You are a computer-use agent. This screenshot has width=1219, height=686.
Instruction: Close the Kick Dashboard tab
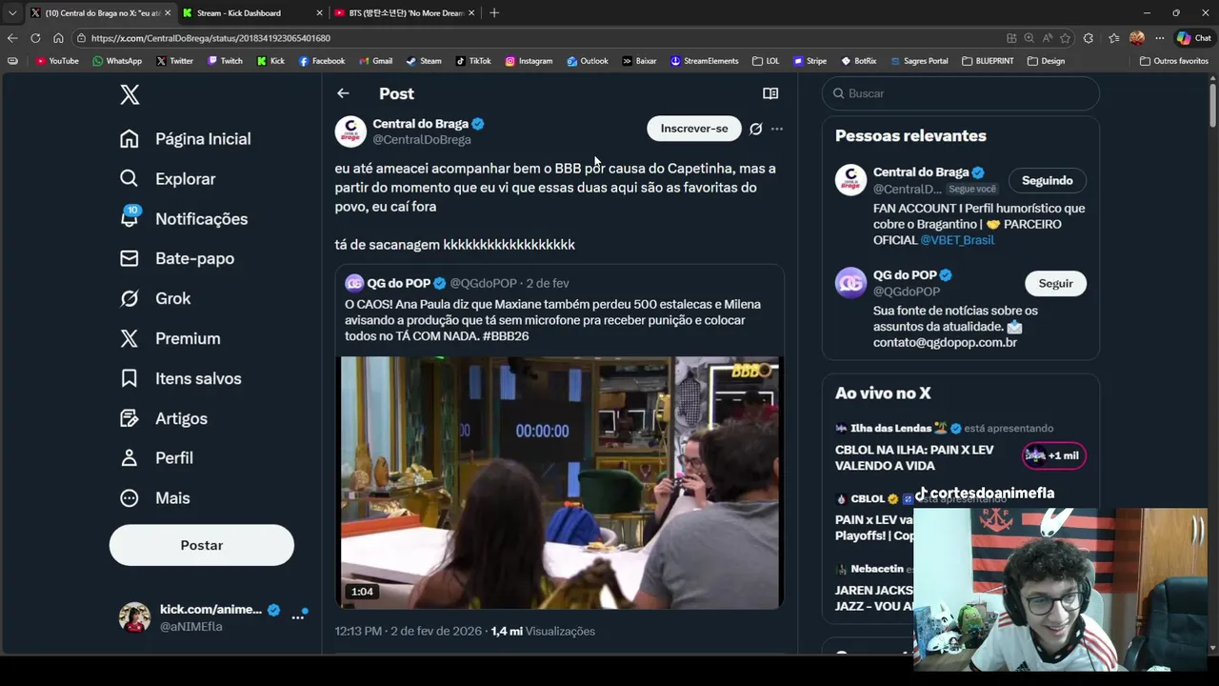[x=319, y=13]
